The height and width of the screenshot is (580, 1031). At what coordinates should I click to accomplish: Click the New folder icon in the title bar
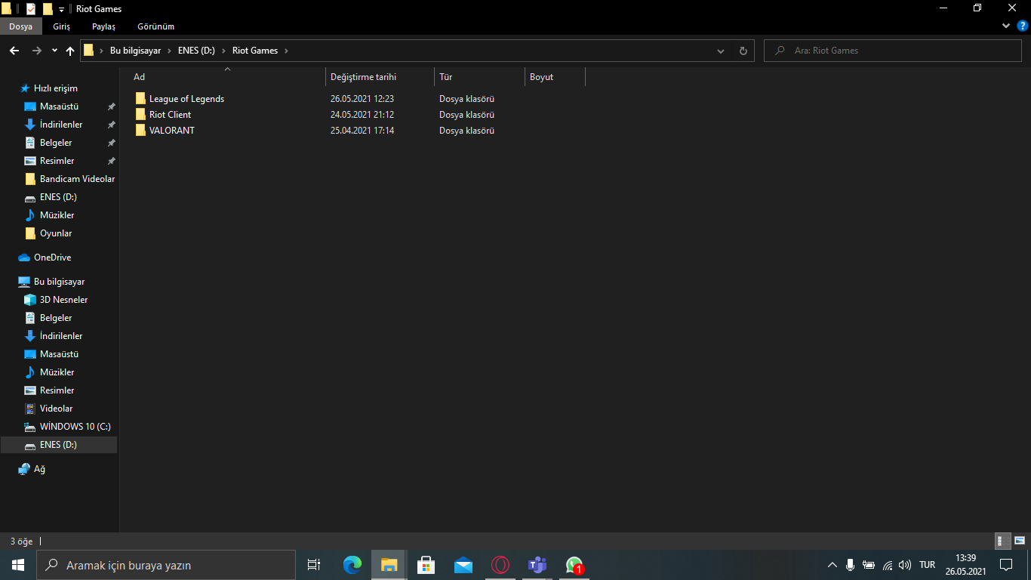click(x=48, y=9)
